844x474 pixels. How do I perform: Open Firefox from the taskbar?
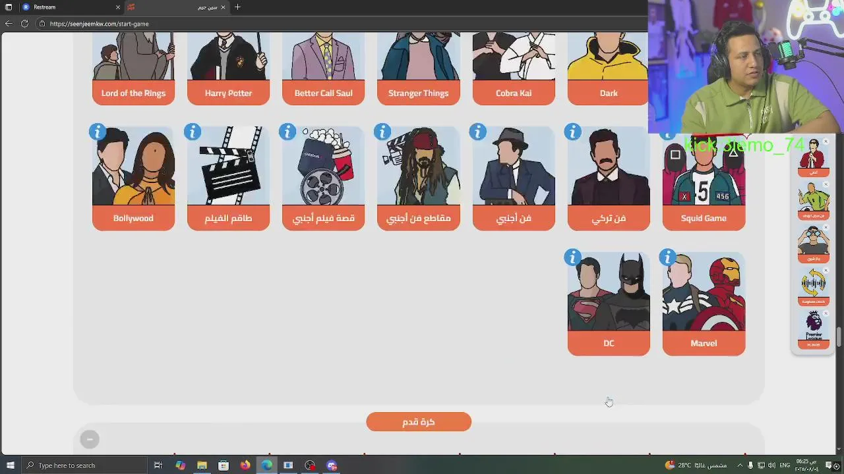[245, 465]
